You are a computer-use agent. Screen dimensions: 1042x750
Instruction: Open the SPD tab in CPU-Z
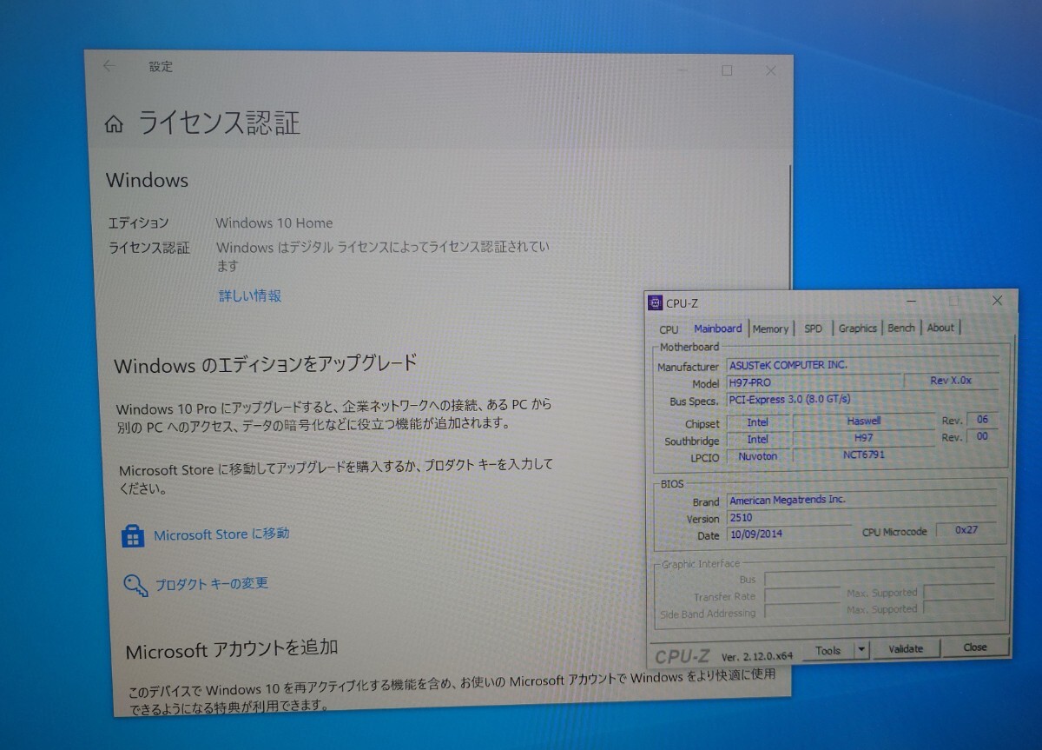(813, 329)
